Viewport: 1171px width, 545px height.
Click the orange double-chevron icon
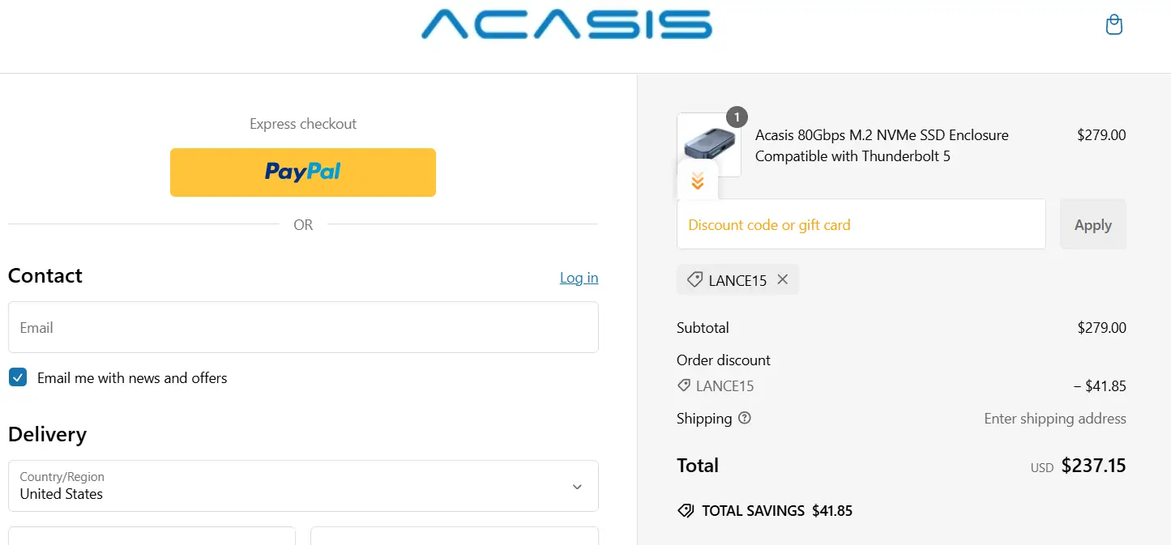[698, 181]
